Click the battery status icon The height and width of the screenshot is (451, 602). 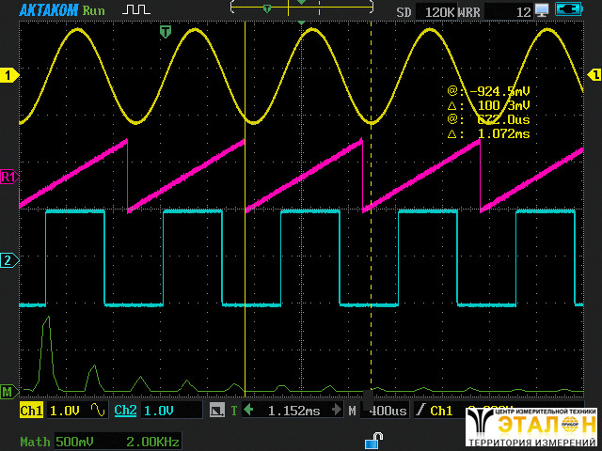tap(568, 10)
